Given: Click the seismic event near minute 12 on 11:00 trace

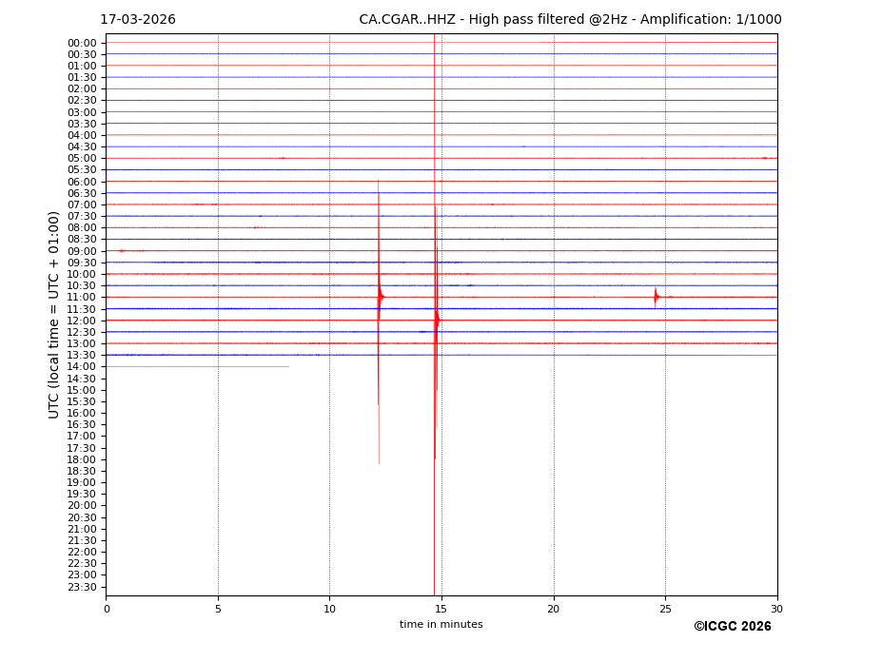Looking at the screenshot, I should pyautogui.click(x=380, y=297).
